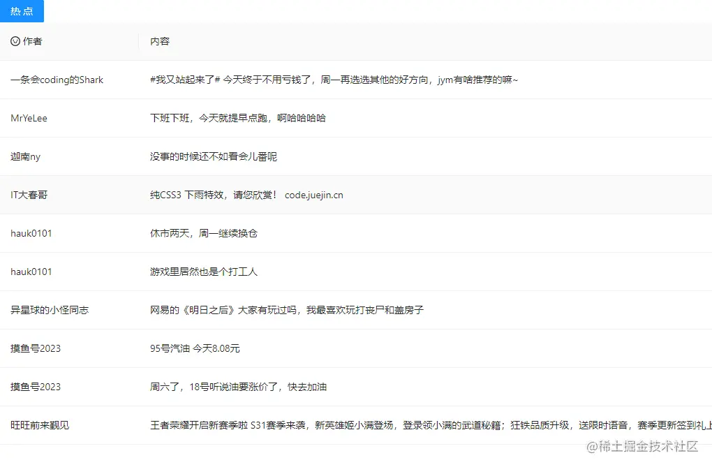Click the smiley icon beside 作者 header
The width and height of the screenshot is (712, 467).
pos(15,41)
